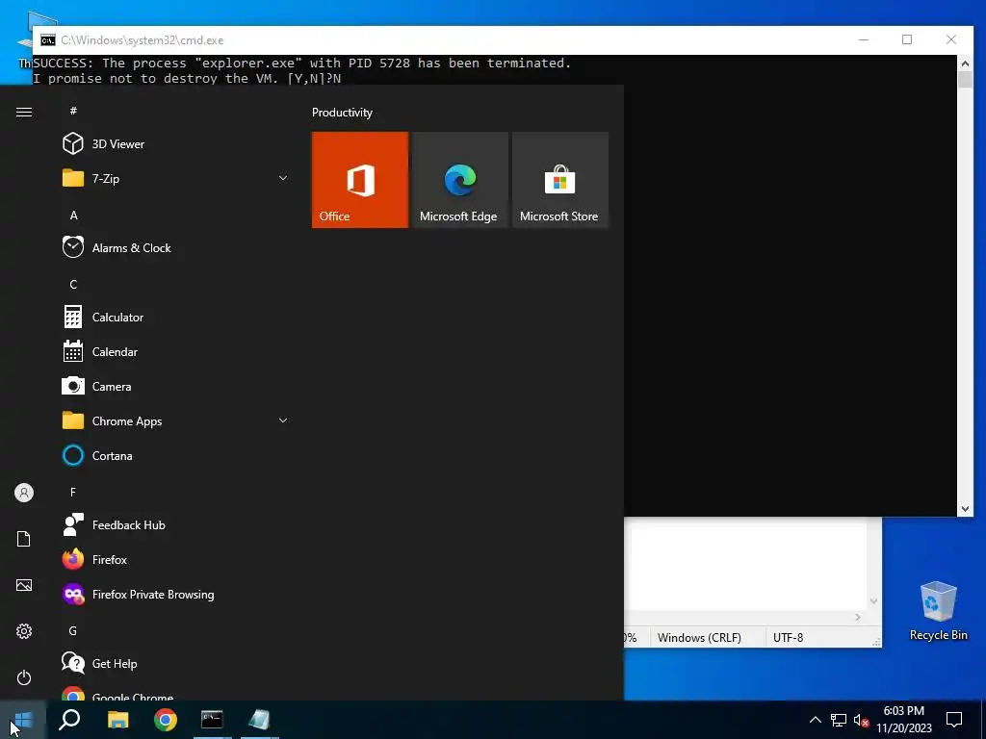Image resolution: width=986 pixels, height=739 pixels.
Task: Open the Microsoft Store tile
Action: coord(560,180)
